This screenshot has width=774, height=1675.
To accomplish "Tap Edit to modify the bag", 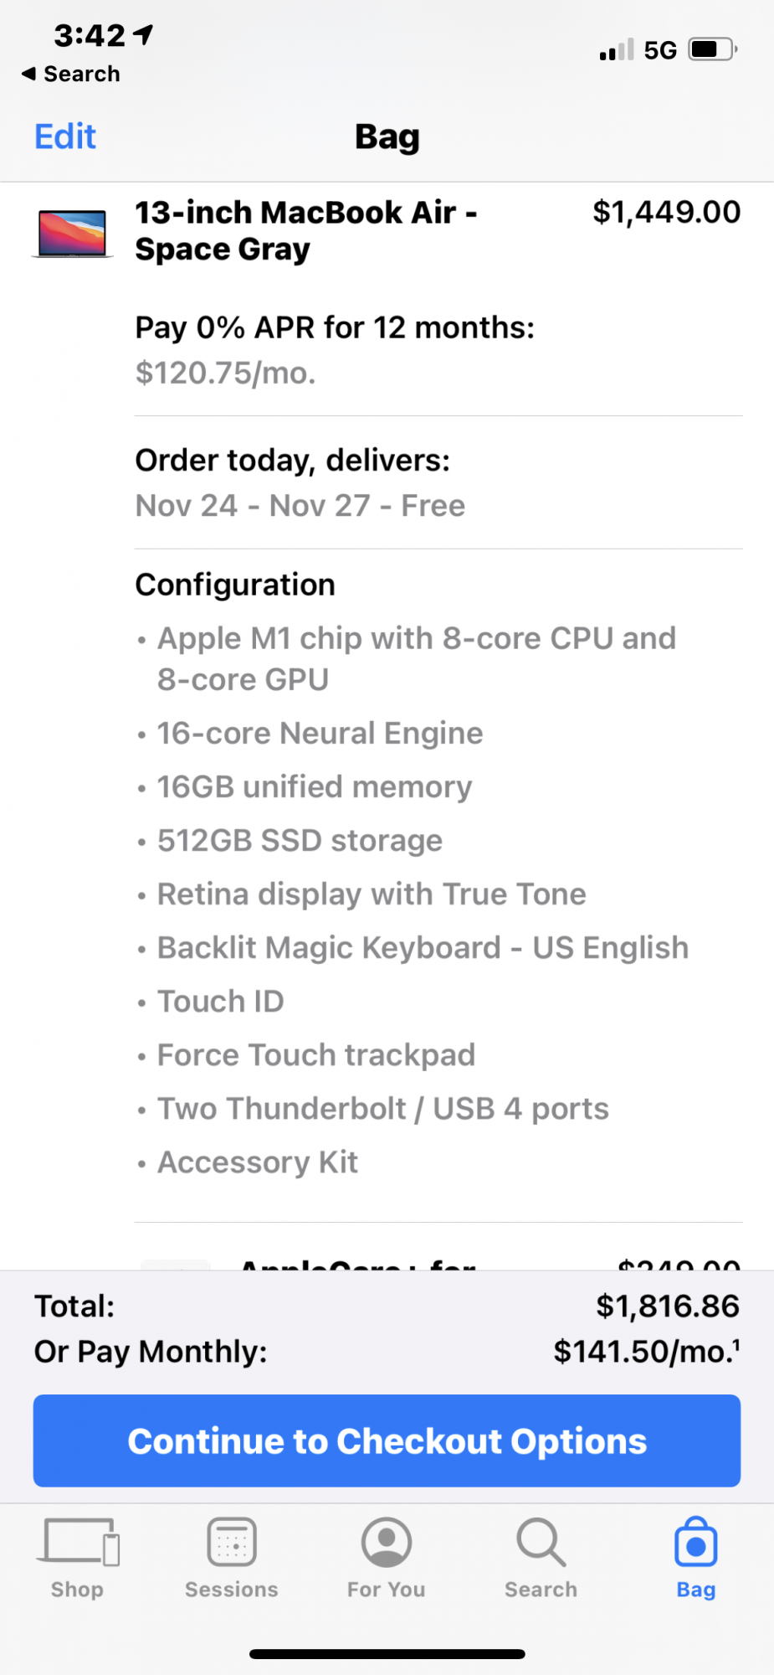I will (x=65, y=137).
